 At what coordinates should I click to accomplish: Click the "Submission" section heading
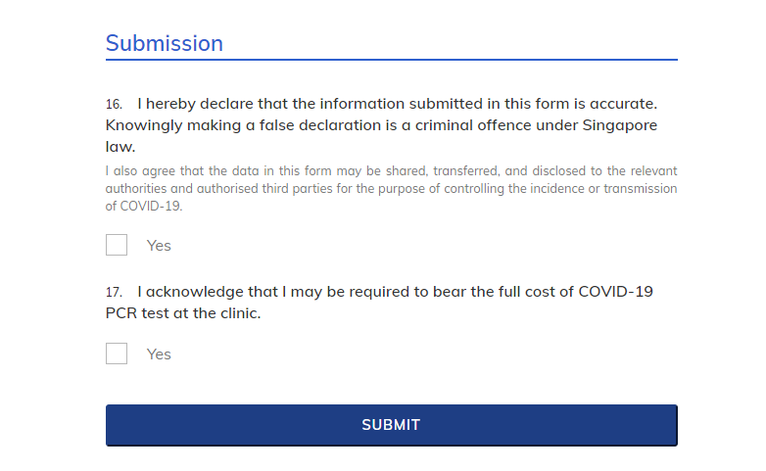[x=165, y=43]
